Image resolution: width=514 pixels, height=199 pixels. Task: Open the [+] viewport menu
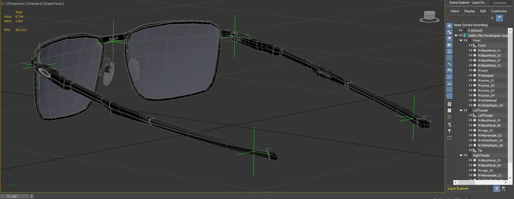click(4, 4)
